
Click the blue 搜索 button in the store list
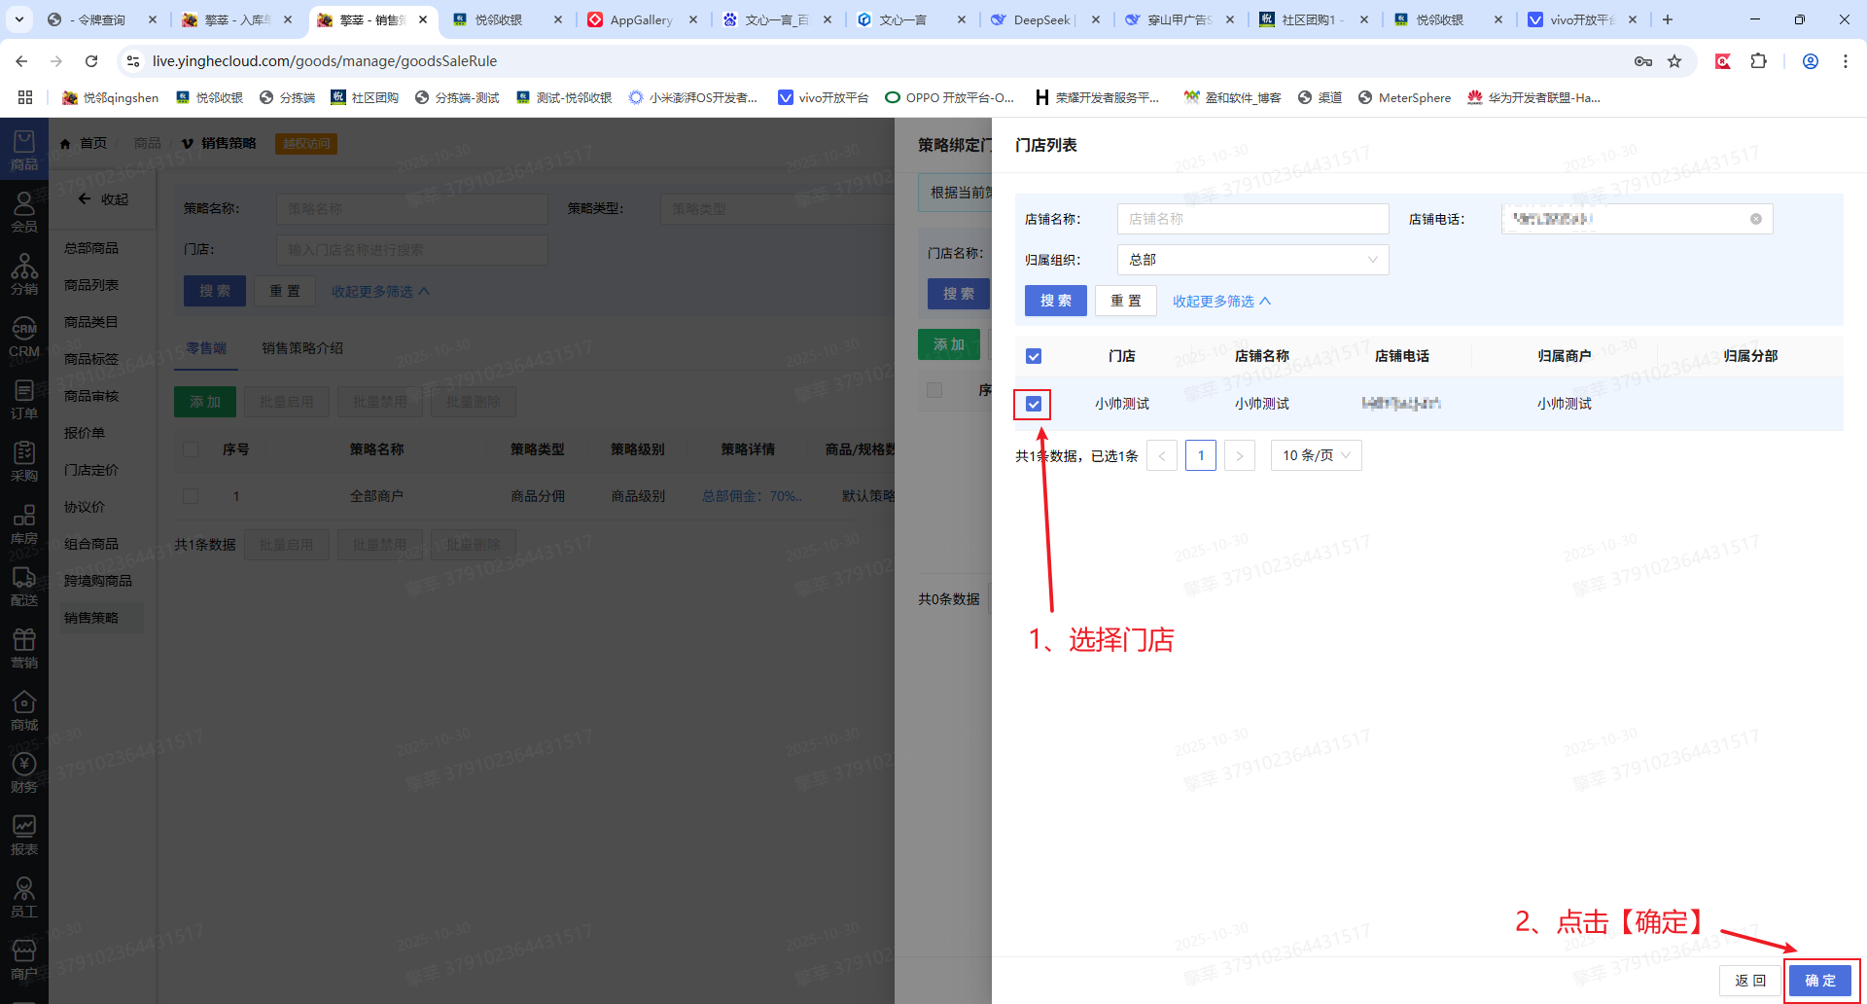(x=1055, y=302)
